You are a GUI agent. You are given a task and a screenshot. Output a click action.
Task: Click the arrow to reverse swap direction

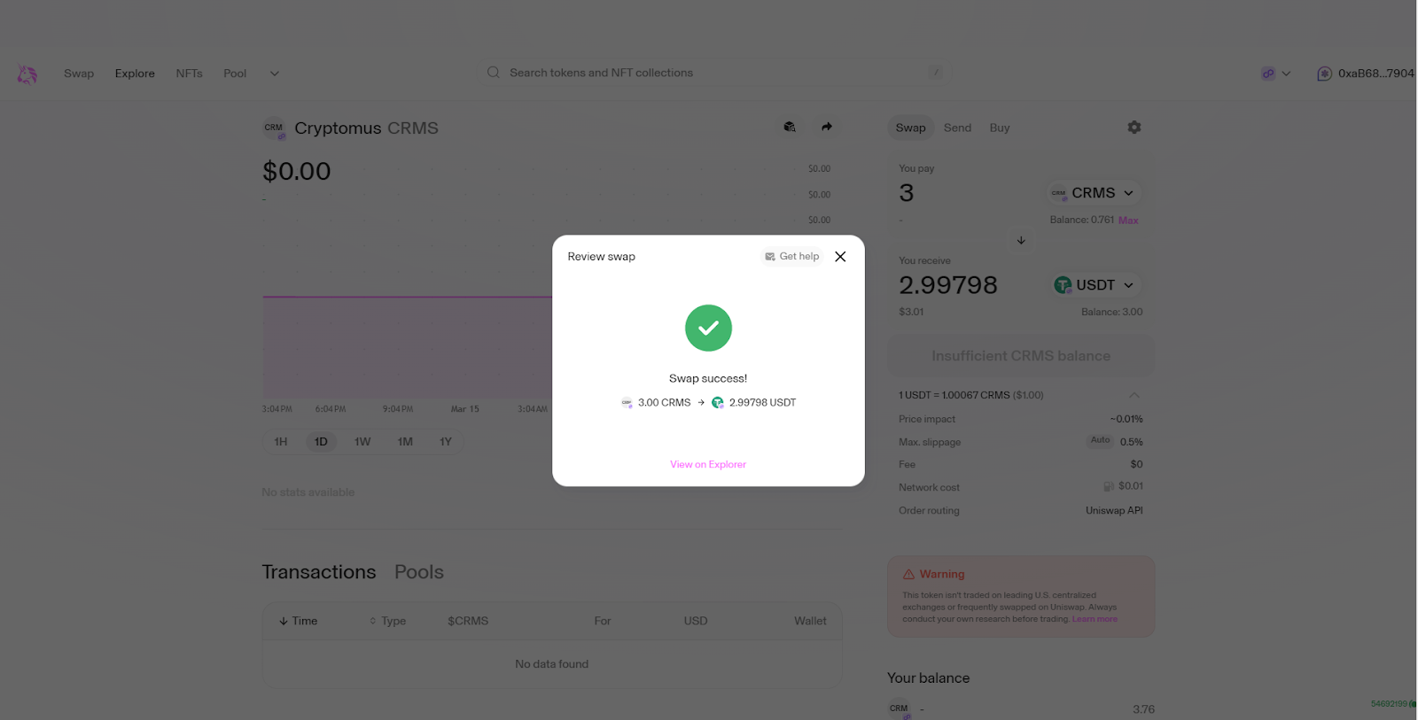1020,240
